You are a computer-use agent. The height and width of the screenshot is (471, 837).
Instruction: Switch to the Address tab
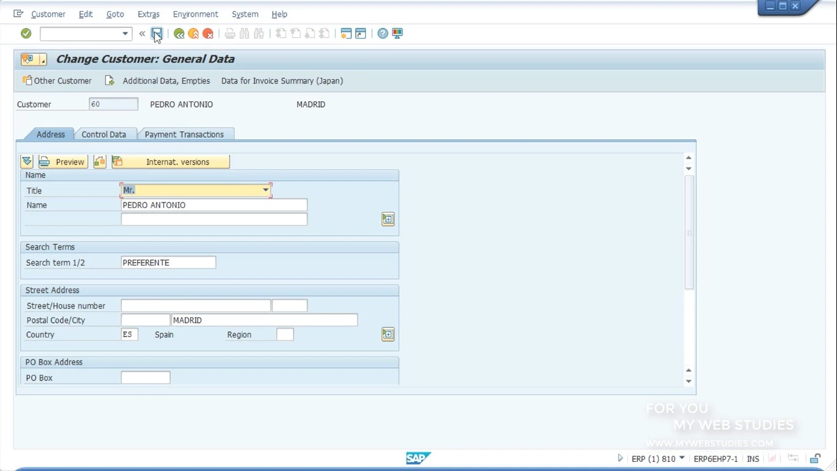point(50,134)
